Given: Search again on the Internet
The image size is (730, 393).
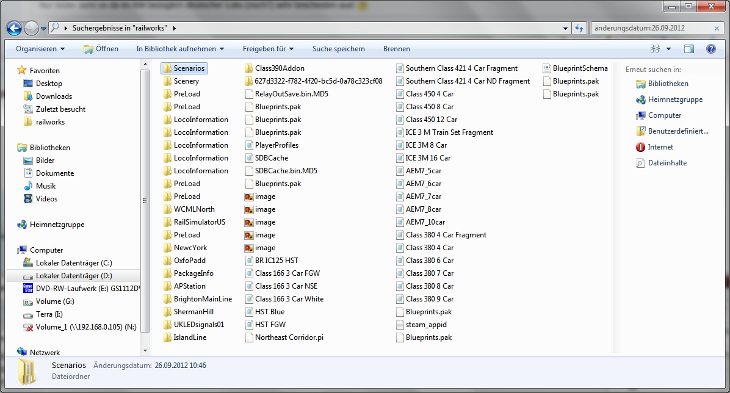Looking at the screenshot, I should pyautogui.click(x=660, y=147).
